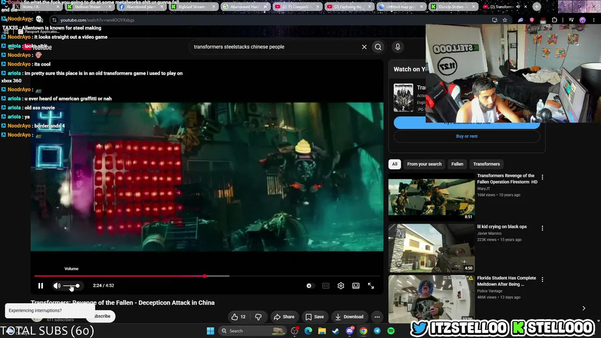Open Transformers Revenge of the Fallen Operation Firestorm title
The image size is (601, 338).
coord(507,179)
